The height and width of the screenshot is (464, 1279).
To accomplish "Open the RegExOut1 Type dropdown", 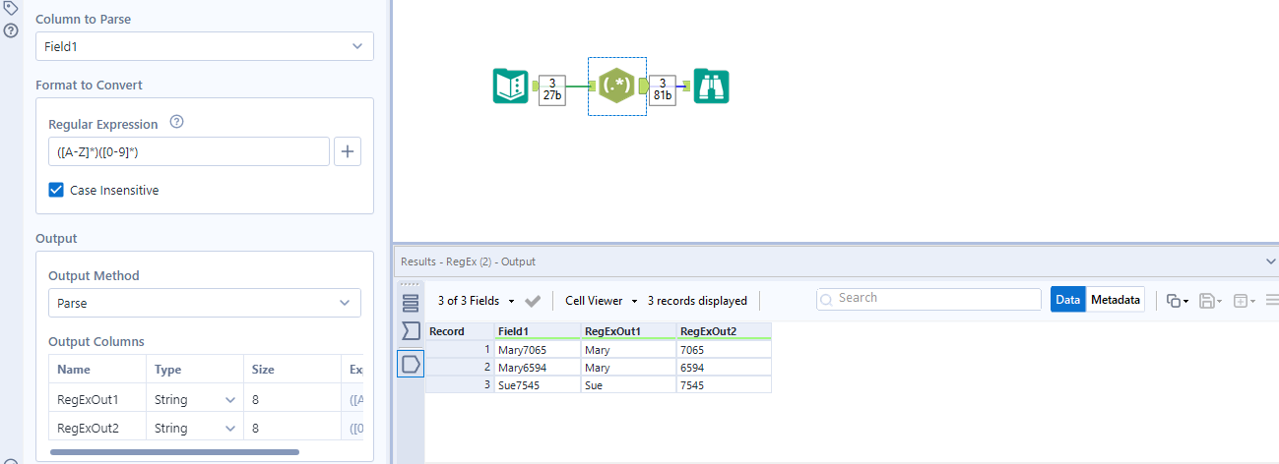I will click(230, 400).
